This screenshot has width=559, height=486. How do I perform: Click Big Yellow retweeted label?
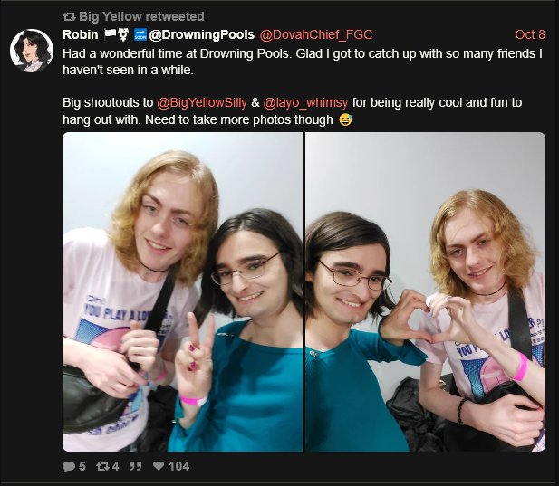point(141,16)
